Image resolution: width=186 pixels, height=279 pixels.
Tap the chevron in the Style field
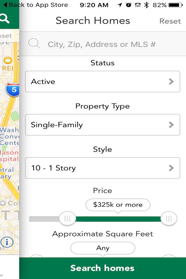[x=171, y=168]
